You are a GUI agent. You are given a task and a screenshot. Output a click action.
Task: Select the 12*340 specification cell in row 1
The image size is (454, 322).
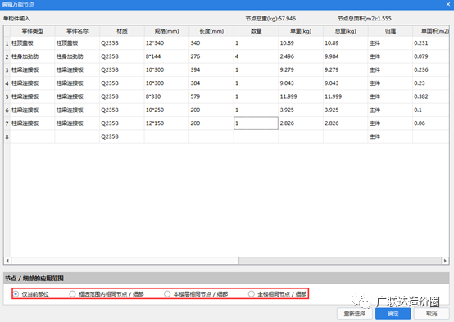coord(166,43)
